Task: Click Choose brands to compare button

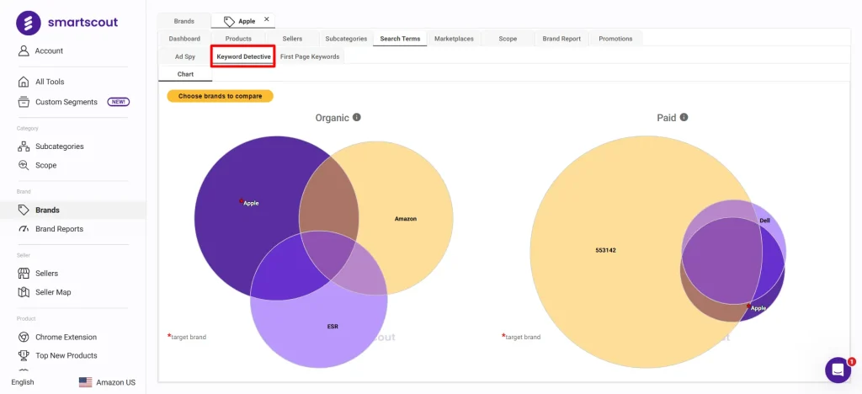Action: click(220, 96)
